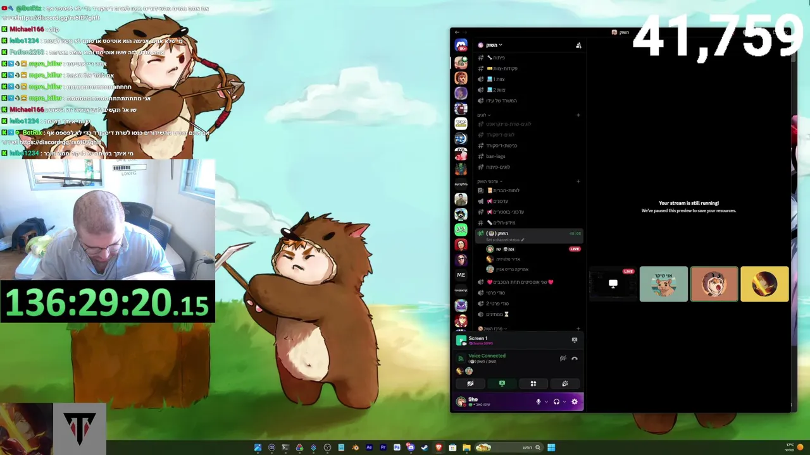
Task: Deafen headphones in user panel
Action: 556,401
